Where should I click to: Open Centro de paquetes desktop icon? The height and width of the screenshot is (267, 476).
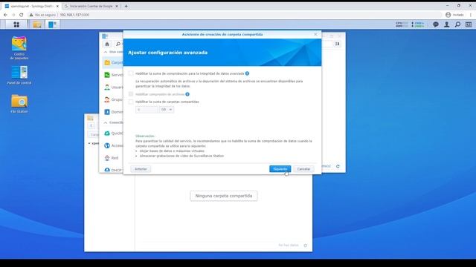click(19, 47)
